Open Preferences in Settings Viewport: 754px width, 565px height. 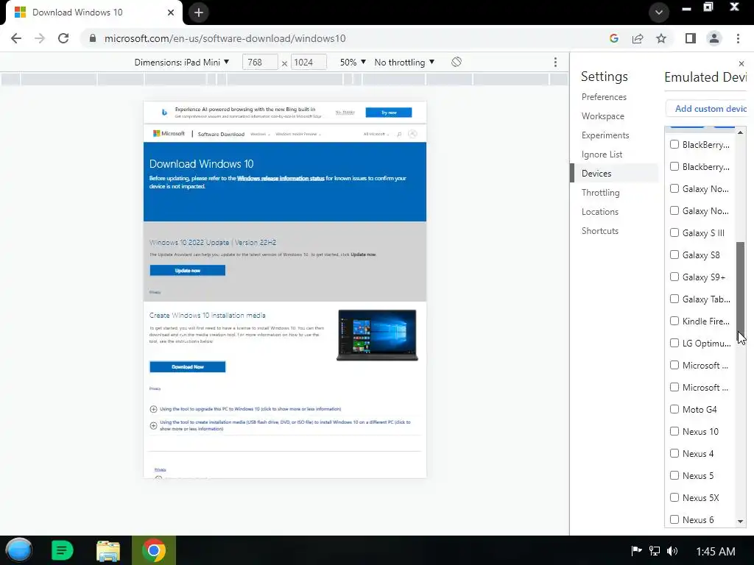(x=604, y=97)
